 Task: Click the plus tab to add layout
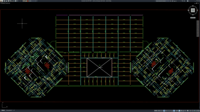pyautogui.click(x=14, y=110)
